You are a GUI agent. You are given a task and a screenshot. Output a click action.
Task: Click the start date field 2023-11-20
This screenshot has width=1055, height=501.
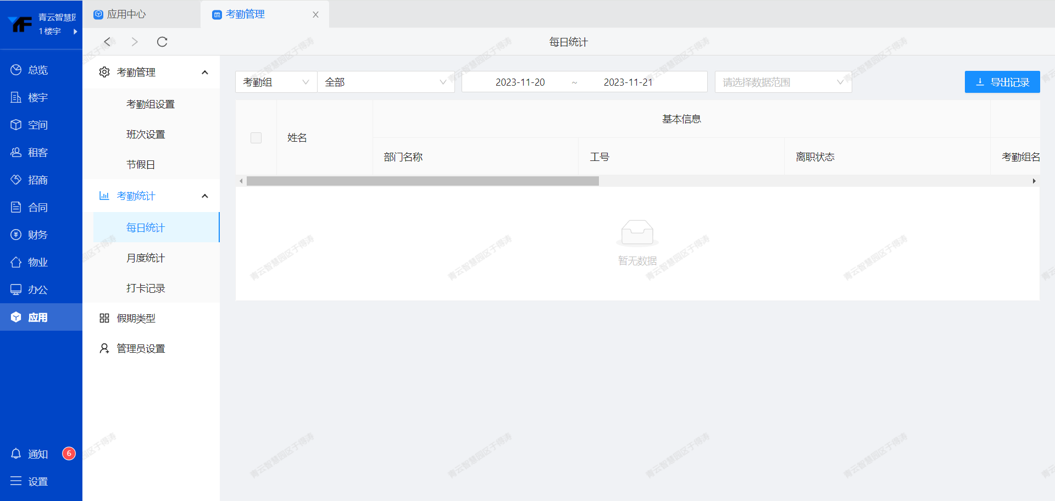tap(520, 82)
